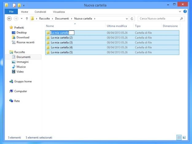Viewport: 192px width, 144px height.
Task: Click folder icon of La mia cartella (2)
Action: point(48,37)
